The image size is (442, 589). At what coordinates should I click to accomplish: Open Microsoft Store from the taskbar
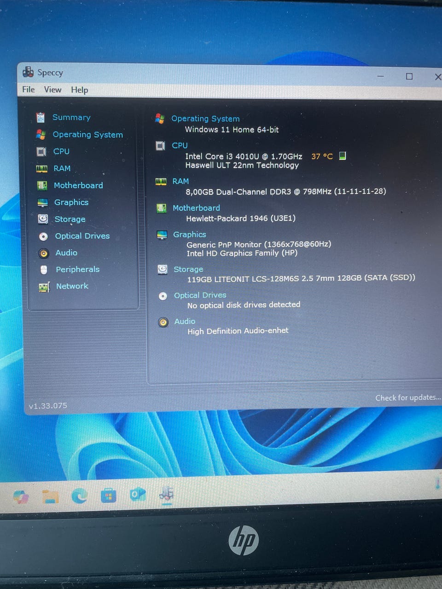[x=109, y=496]
